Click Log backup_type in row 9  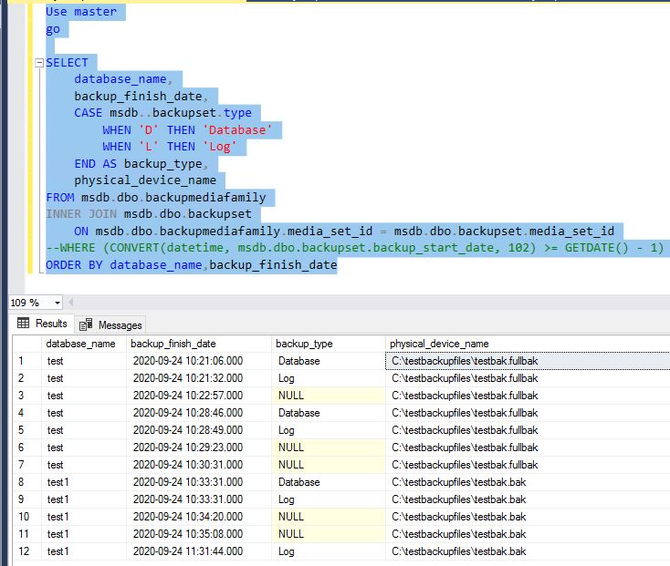coord(329,499)
